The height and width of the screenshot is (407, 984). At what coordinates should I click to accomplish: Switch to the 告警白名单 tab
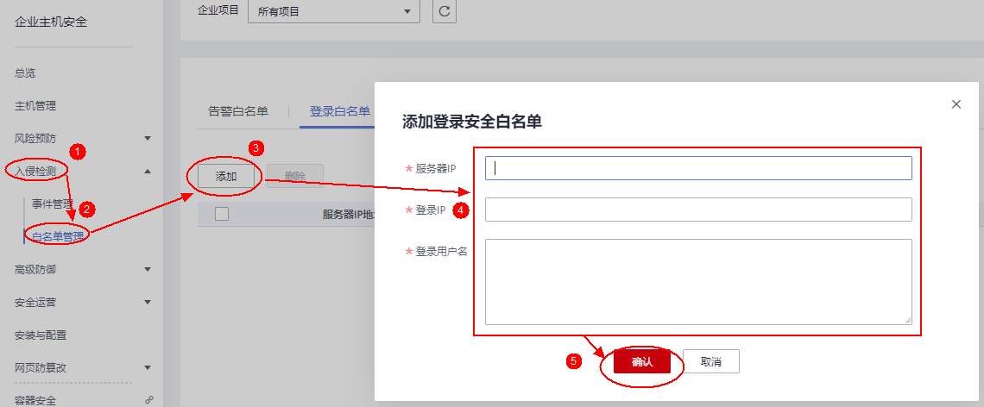238,111
